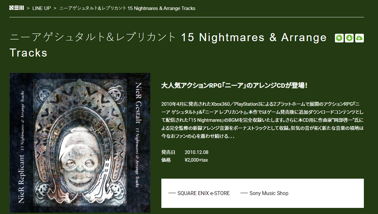Click the NieR album cover artwork
Viewport: 378px width, 214px height.
80,143
